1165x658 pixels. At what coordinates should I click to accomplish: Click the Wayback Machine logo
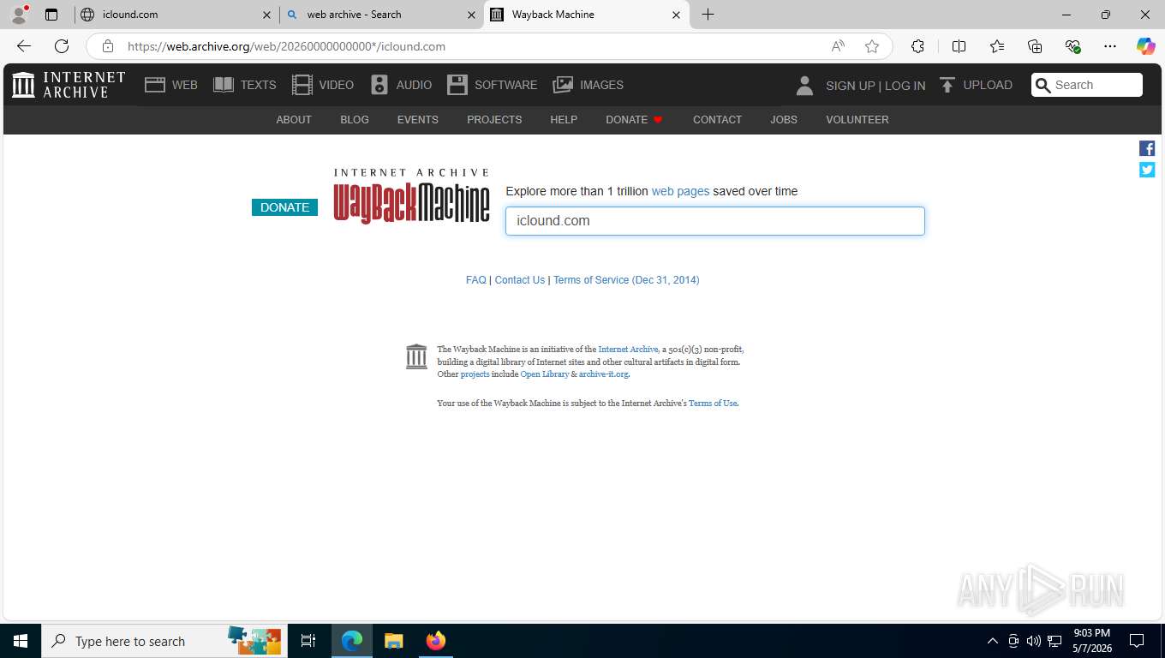412,196
